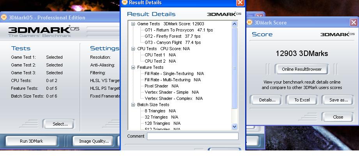Click Batch Size Tests: 0 of 6 text
The width and height of the screenshot is (359, 166).
(34, 96)
